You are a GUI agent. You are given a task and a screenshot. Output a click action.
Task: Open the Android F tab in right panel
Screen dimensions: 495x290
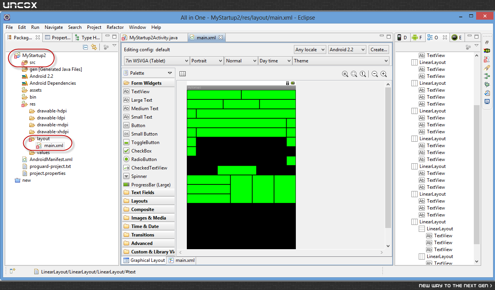click(x=417, y=37)
